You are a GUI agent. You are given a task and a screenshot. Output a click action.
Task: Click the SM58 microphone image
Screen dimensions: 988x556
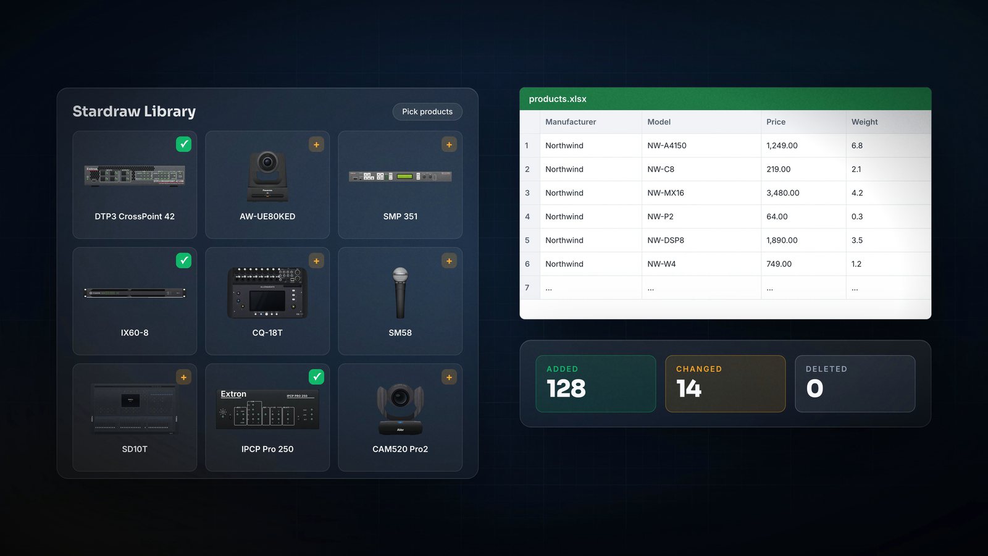point(400,293)
